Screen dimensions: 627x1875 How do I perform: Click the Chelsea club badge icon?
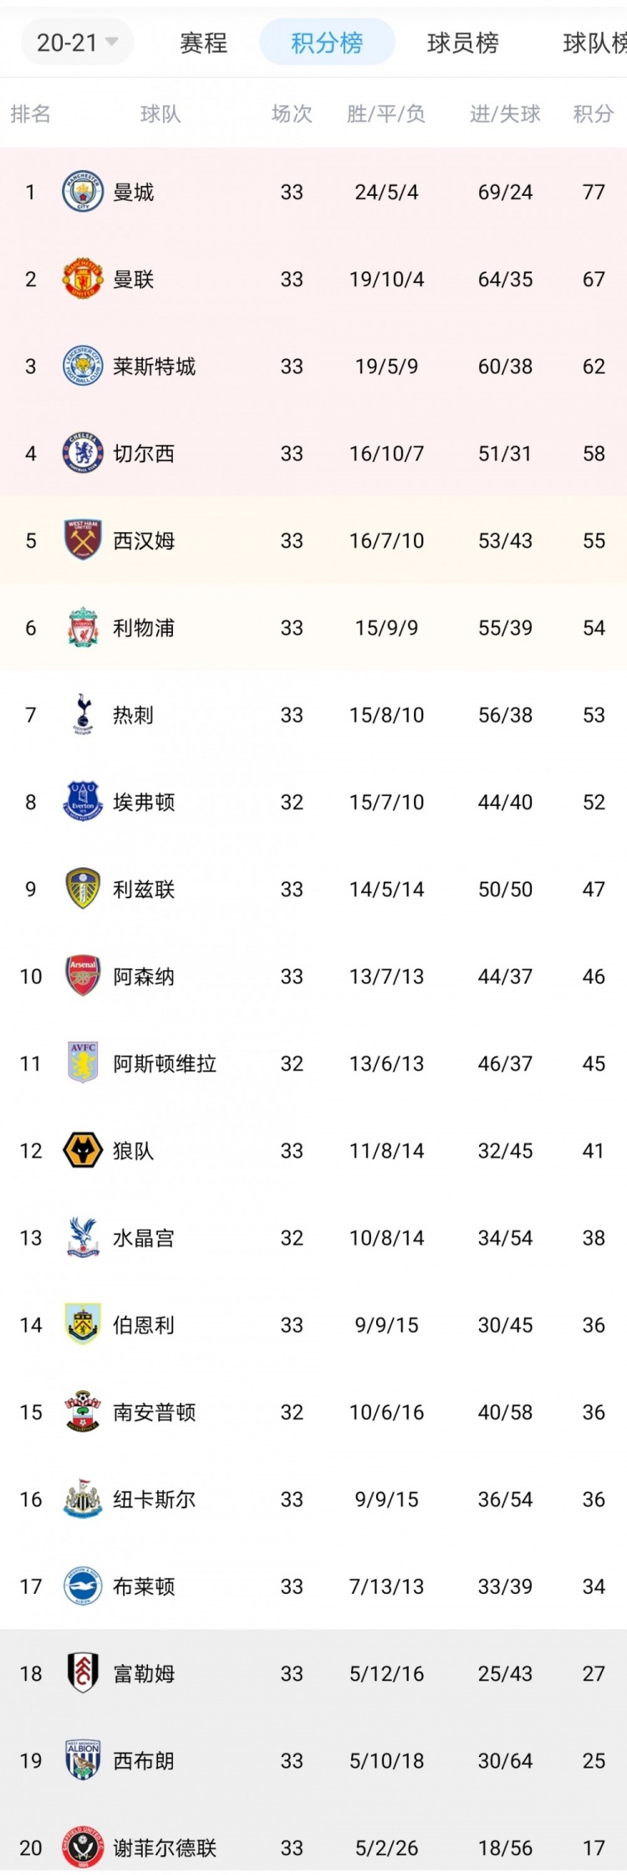coord(81,453)
